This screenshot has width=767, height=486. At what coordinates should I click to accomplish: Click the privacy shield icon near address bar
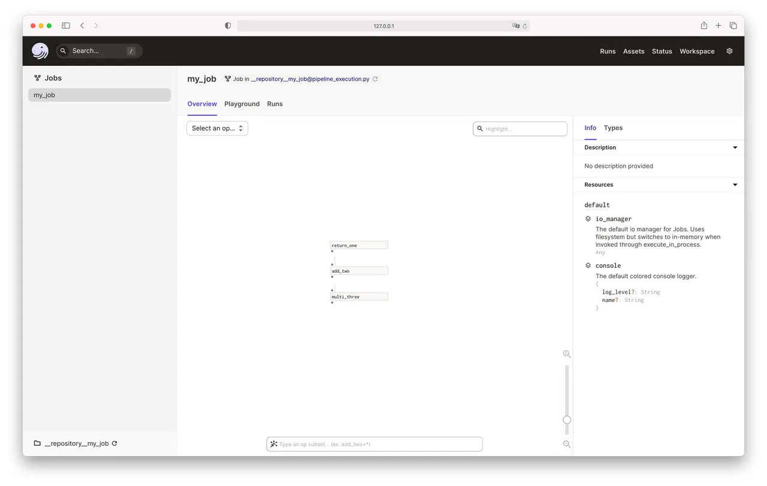pyautogui.click(x=228, y=26)
